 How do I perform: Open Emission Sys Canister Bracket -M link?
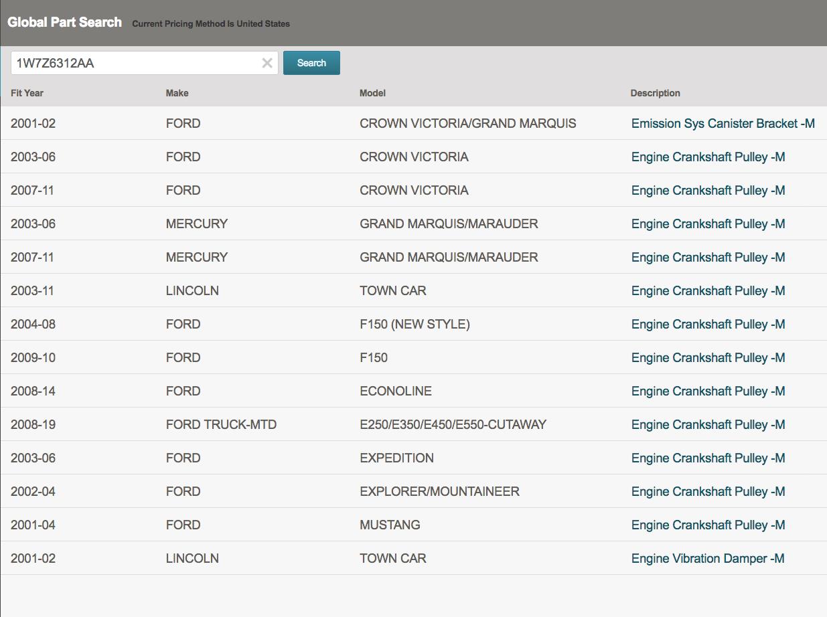pos(723,124)
